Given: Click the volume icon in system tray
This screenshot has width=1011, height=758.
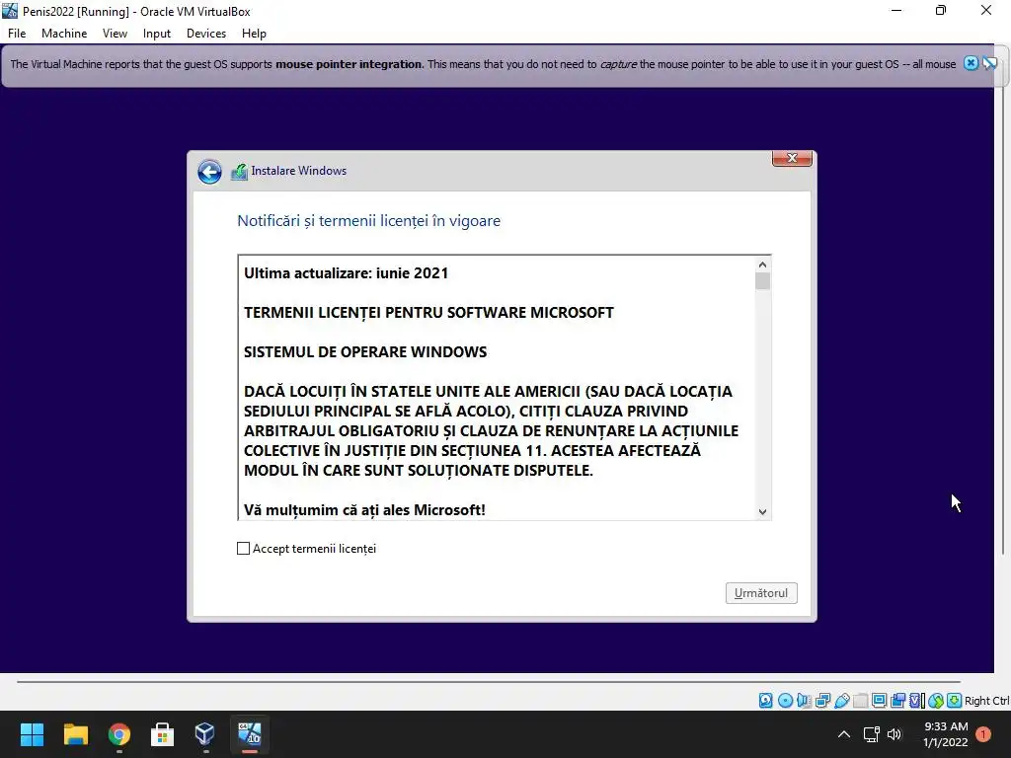Looking at the screenshot, I should click(894, 734).
